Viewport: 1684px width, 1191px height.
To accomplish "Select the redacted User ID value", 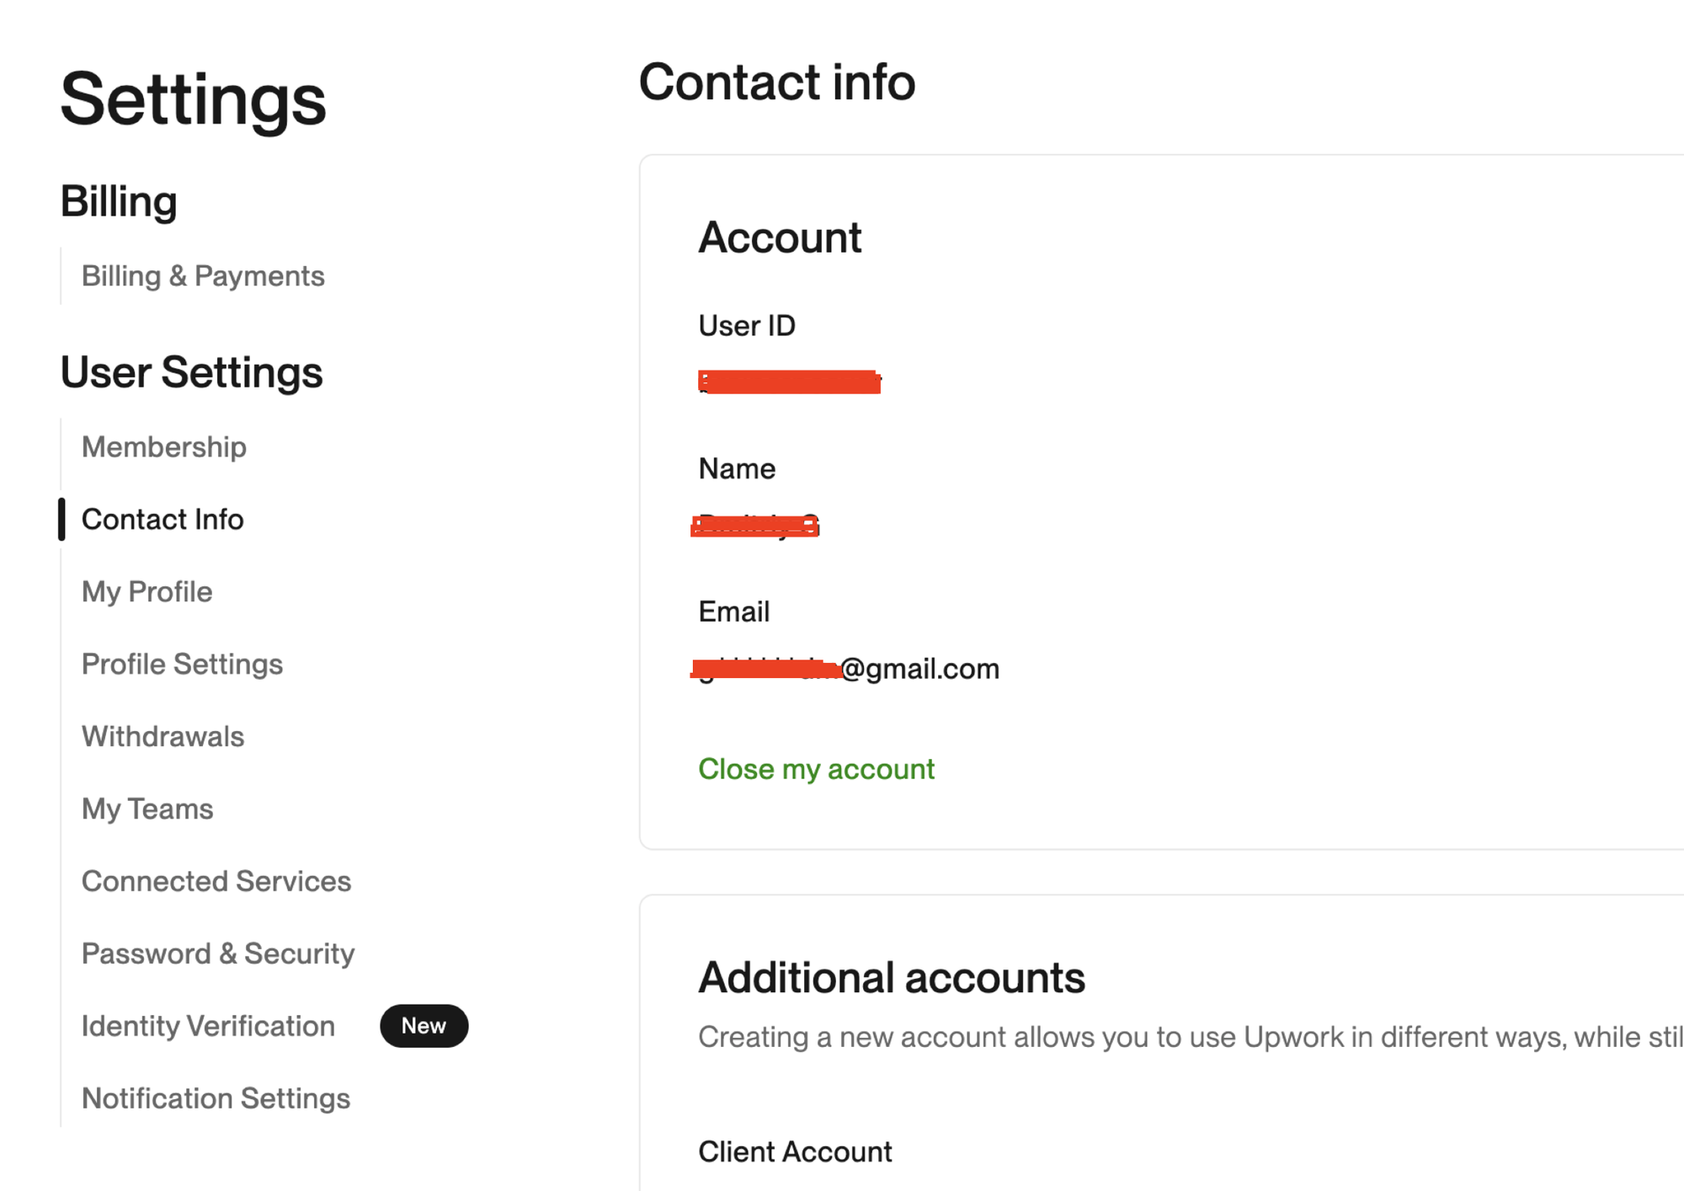I will click(790, 382).
